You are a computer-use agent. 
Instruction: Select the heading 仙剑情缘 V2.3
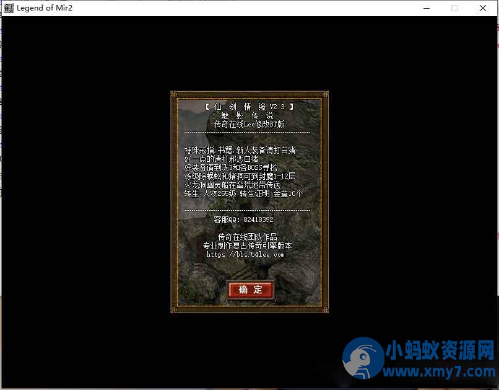249,107
